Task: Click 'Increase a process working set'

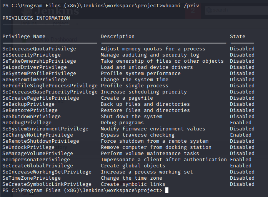Action: click(x=147, y=172)
